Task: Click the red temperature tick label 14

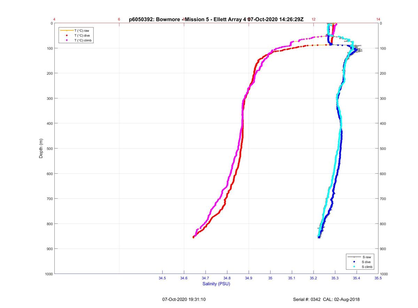Action: pyautogui.click(x=378, y=19)
